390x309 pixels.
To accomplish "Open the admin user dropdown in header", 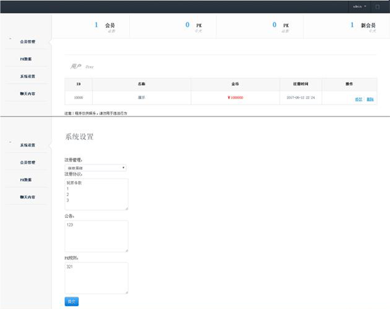I will (x=359, y=7).
